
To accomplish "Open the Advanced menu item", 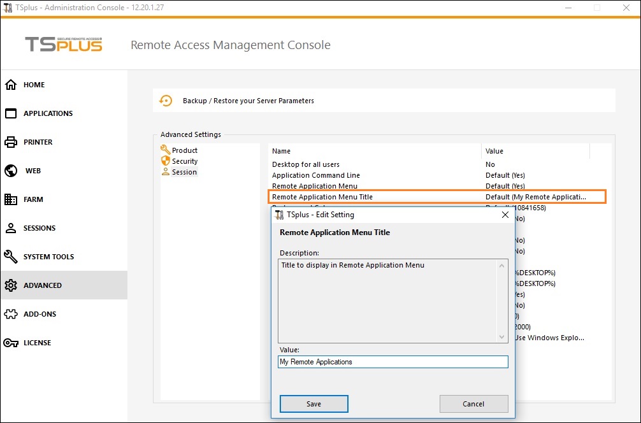I will pos(43,285).
